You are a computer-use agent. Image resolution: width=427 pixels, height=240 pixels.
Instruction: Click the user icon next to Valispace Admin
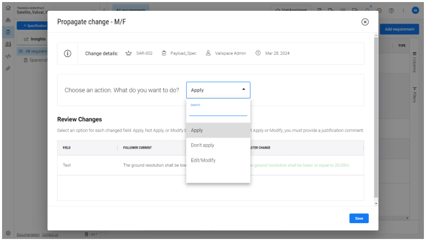tap(208, 53)
